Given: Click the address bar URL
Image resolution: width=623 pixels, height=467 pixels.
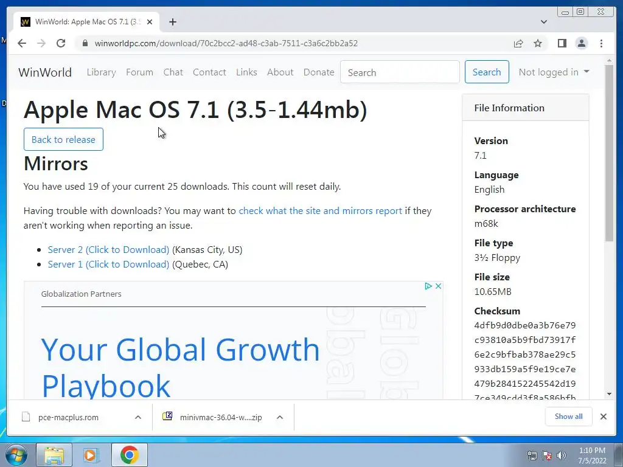Looking at the screenshot, I should 226,43.
